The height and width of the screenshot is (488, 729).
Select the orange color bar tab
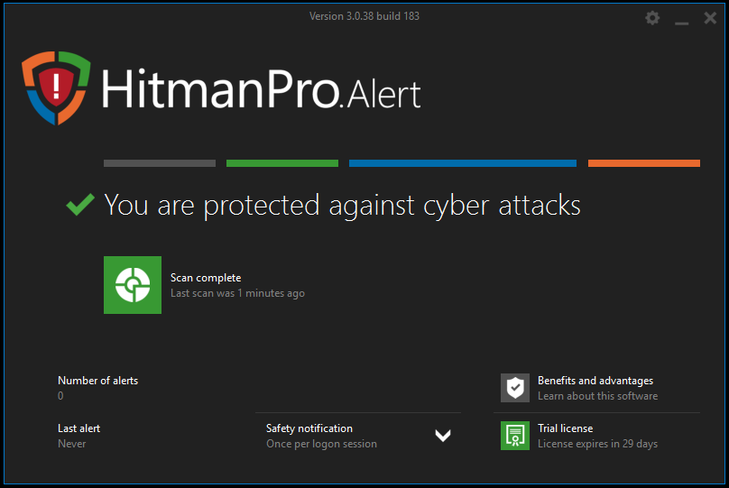[643, 163]
